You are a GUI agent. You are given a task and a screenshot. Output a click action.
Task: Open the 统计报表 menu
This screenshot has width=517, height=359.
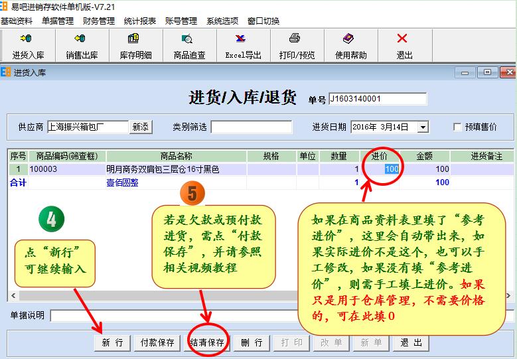pos(140,21)
